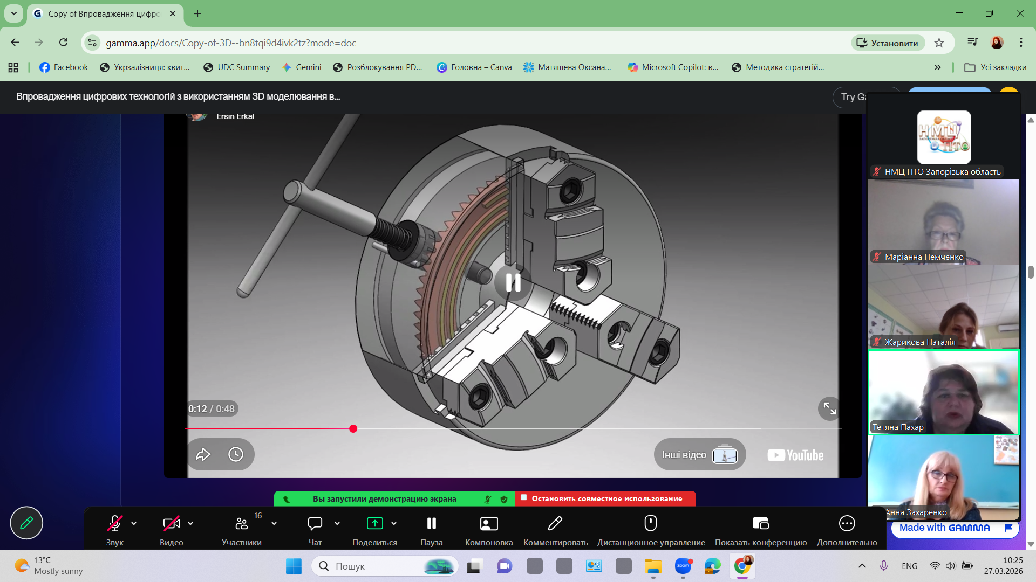Click the red video progress bar handle
This screenshot has height=582, width=1036.
point(353,429)
